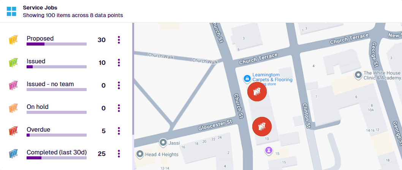Click the Jassi map pin
Screen dimensions: 402x170
click(x=163, y=143)
